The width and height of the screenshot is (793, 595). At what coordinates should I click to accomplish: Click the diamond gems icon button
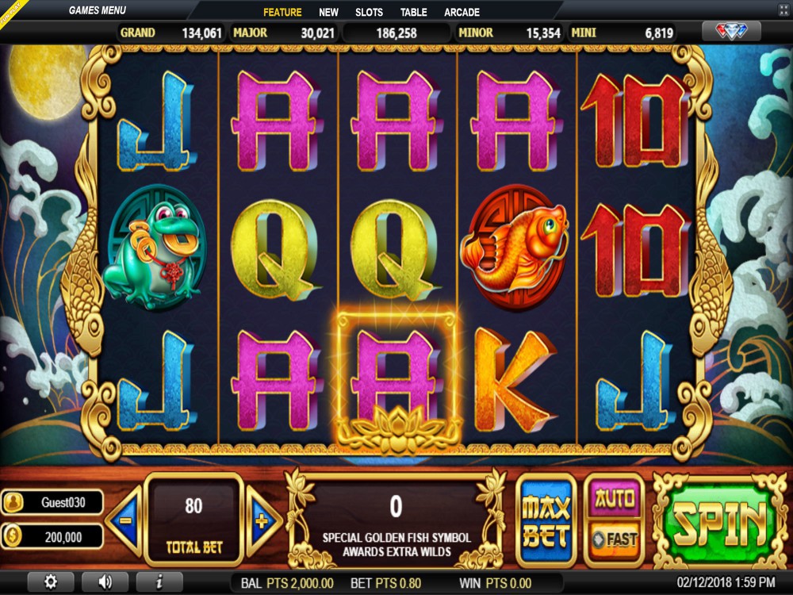point(731,32)
